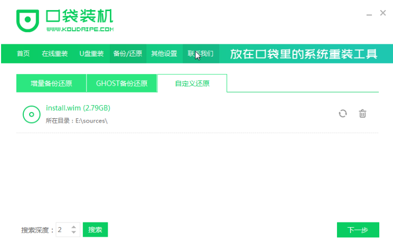
Task: Select the 备份/还原 menu item
Action: [127, 54]
